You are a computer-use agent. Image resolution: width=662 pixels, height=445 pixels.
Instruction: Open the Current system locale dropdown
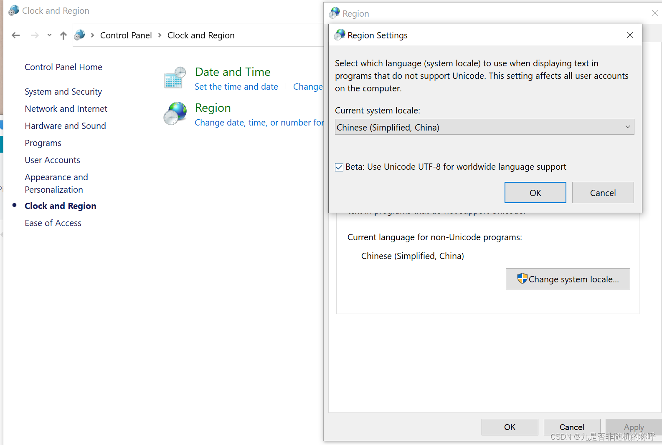484,127
